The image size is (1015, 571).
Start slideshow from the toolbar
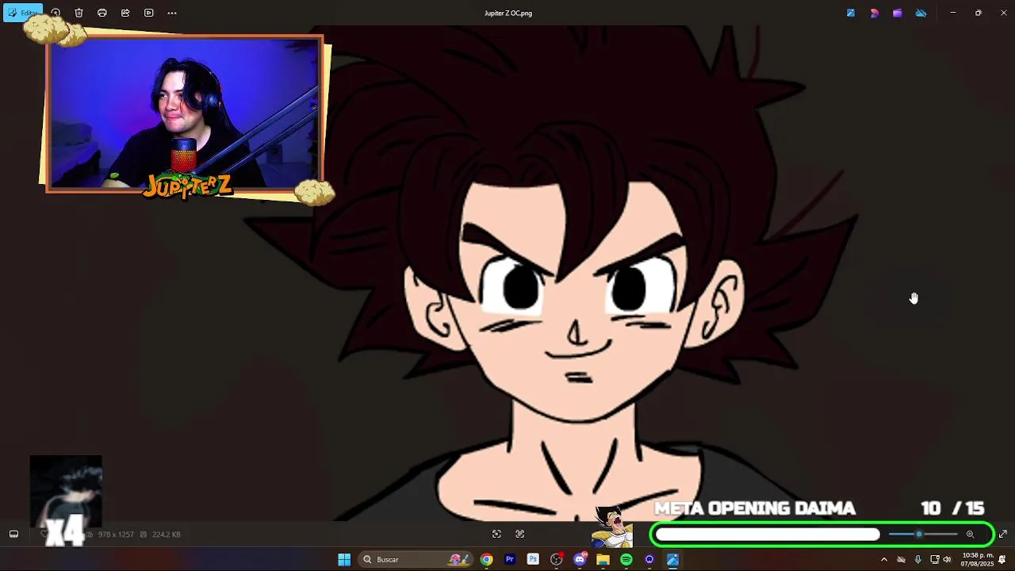(x=148, y=13)
